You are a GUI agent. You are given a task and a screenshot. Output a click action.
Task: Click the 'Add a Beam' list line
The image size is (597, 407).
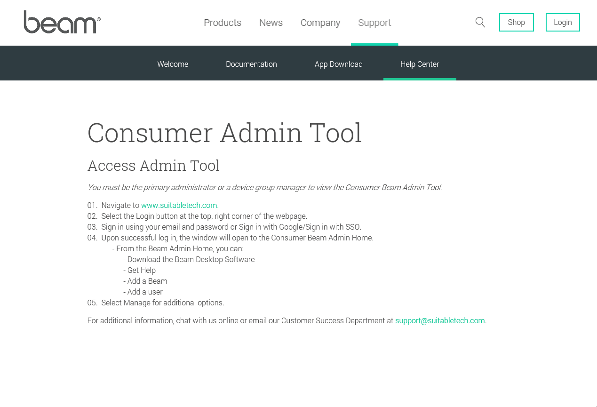(x=145, y=281)
